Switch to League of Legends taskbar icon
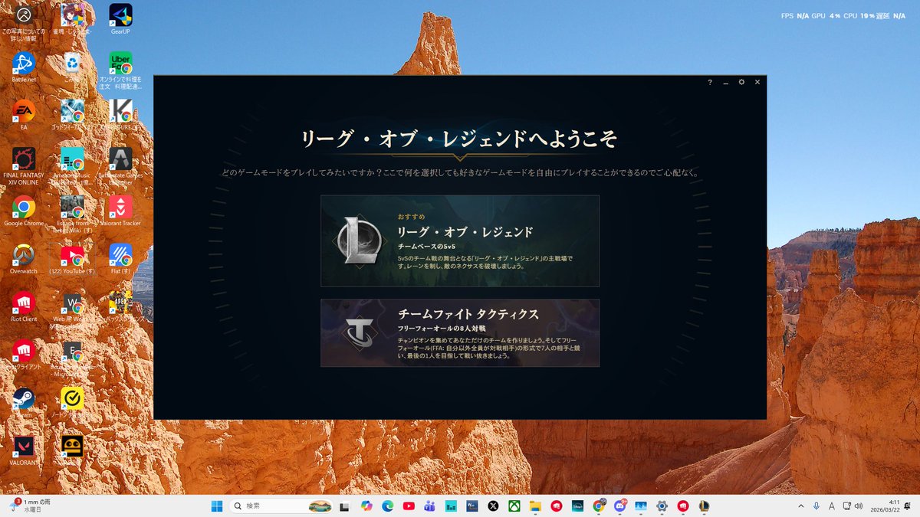Viewport: 920px width, 517px height. pos(703,506)
